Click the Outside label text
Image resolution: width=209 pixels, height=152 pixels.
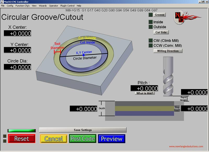pos(160,27)
